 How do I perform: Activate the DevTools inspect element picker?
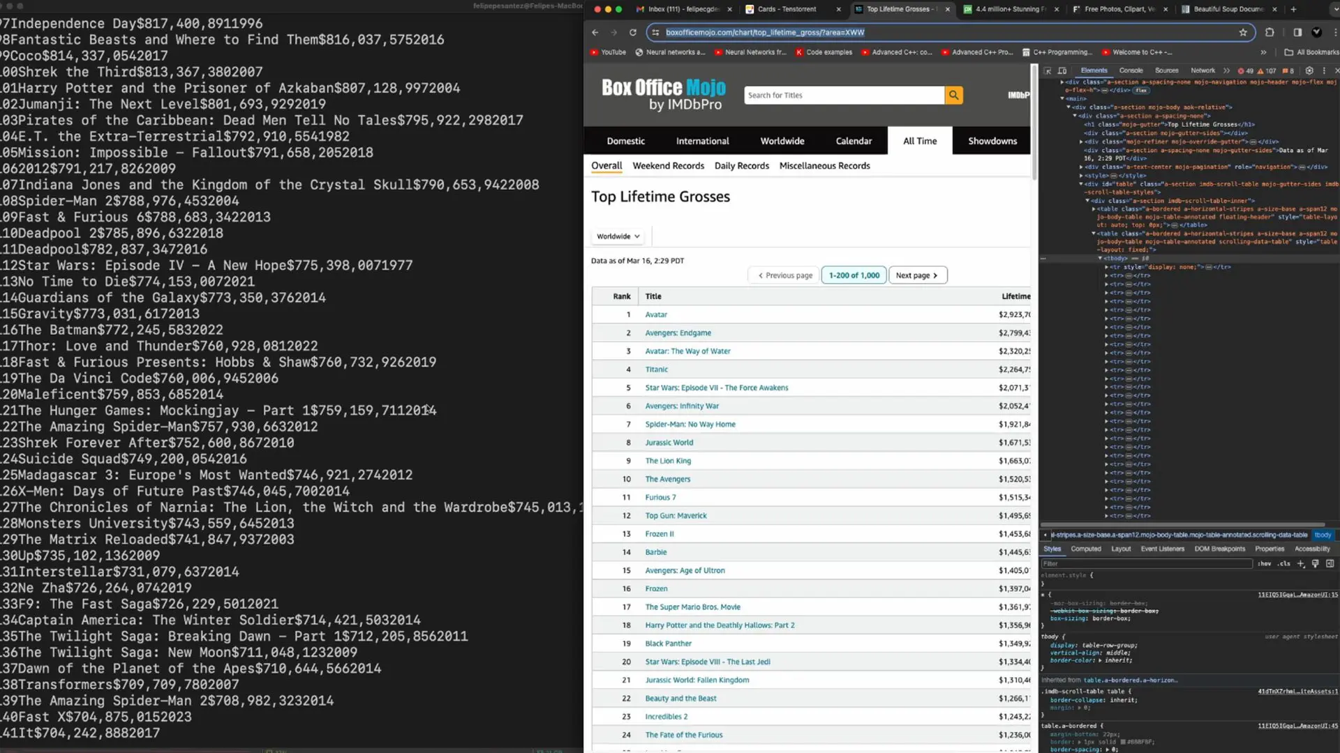[x=1048, y=70]
